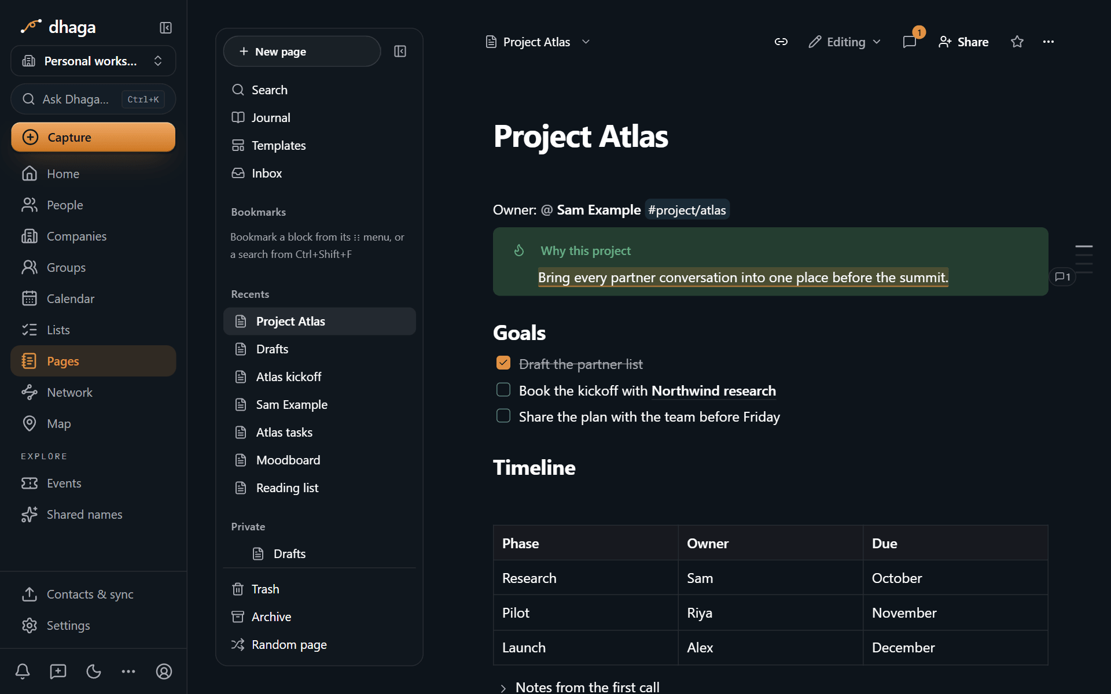Click the Capture button
Screen dimensions: 1111x694
[x=93, y=137]
